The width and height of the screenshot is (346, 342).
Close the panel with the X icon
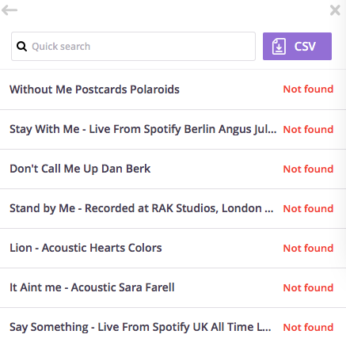coord(335,10)
